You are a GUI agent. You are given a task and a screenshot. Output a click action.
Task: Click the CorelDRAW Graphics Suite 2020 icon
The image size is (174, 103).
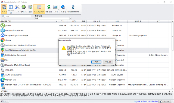[x=2, y=50]
